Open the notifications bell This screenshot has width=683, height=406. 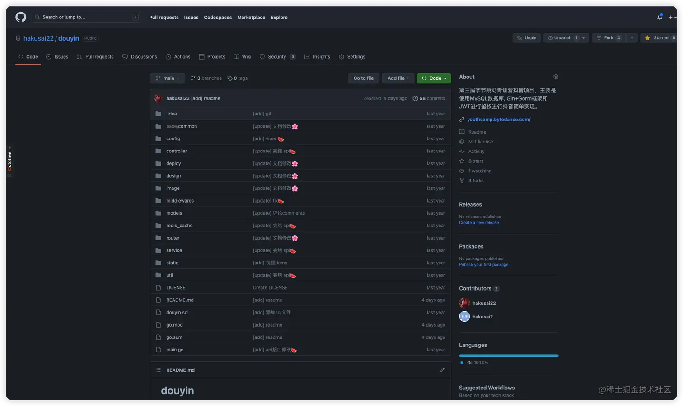tap(660, 17)
